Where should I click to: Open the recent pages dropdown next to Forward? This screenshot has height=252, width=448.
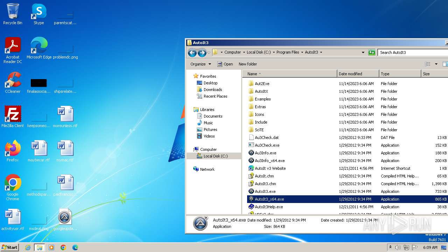[x=209, y=52]
